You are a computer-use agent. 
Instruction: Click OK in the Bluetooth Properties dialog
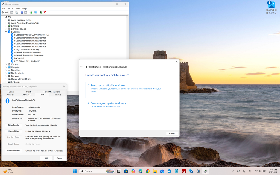tap(46, 158)
